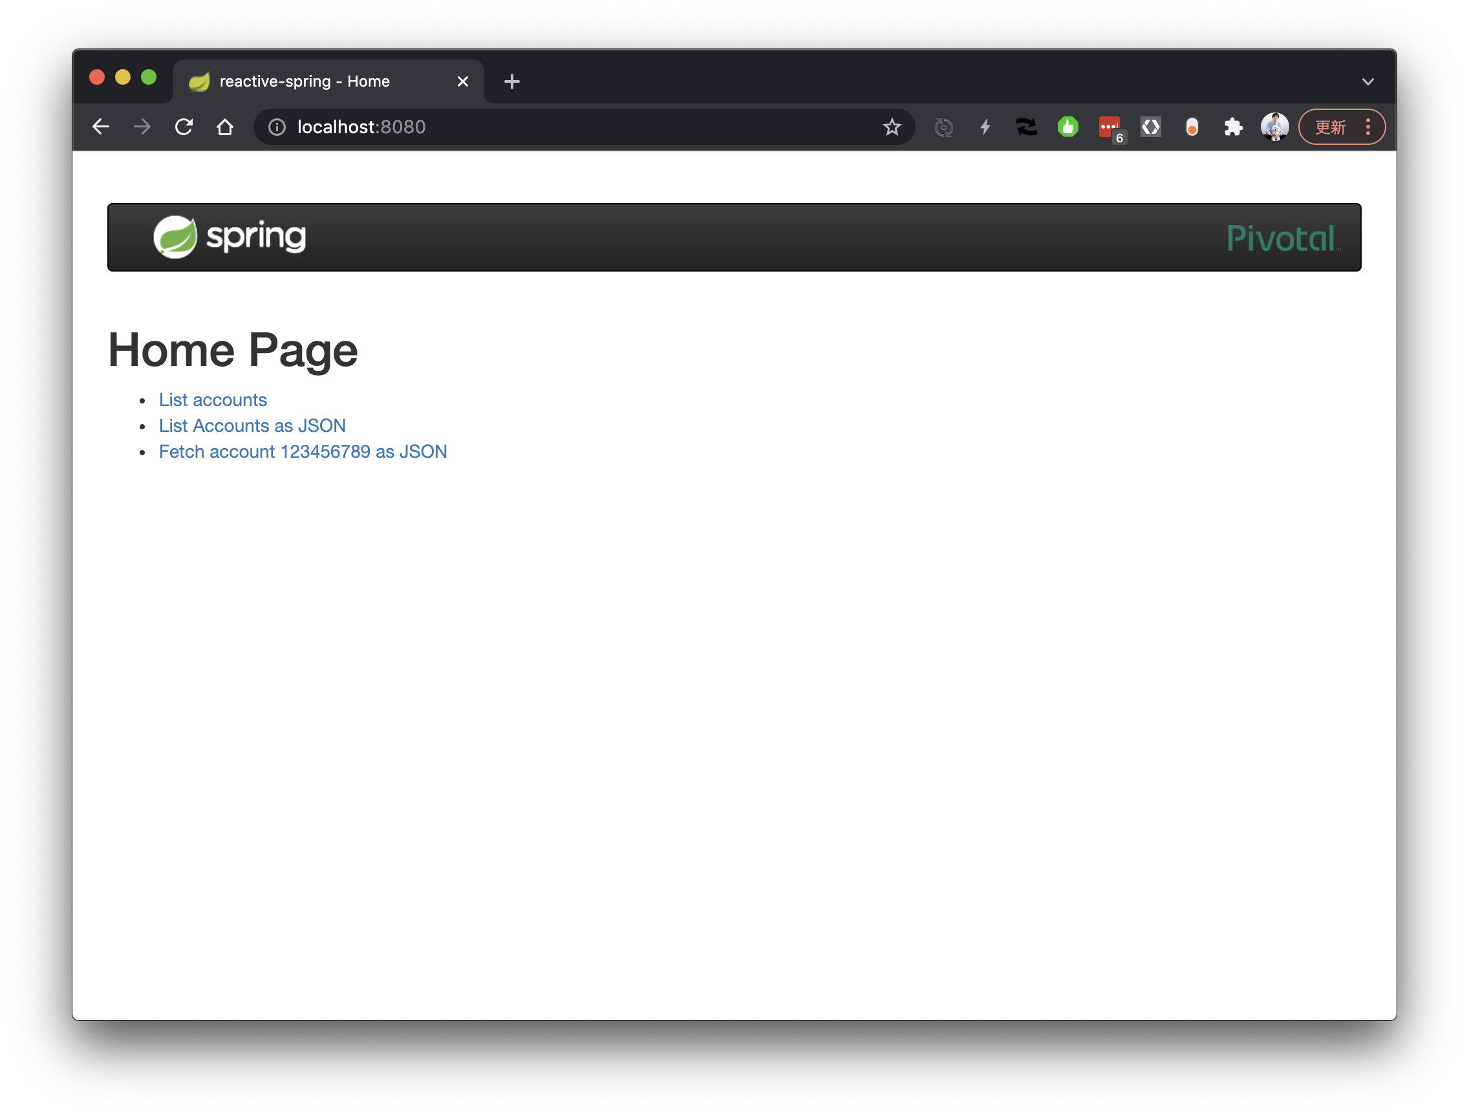Click the site information icon
The image size is (1469, 1116).
click(x=277, y=127)
